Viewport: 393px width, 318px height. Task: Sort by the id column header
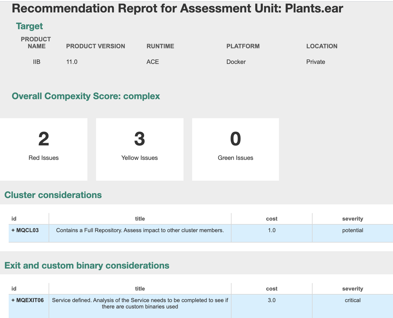click(x=14, y=219)
